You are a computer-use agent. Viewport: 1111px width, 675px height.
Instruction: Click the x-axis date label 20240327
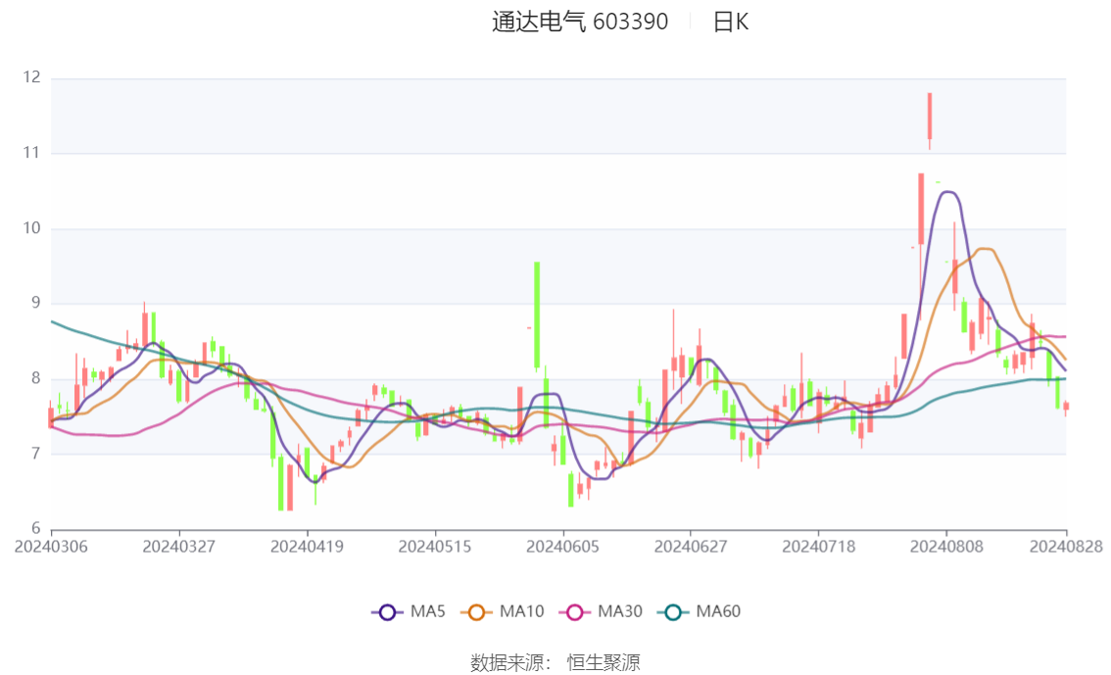[x=178, y=547]
